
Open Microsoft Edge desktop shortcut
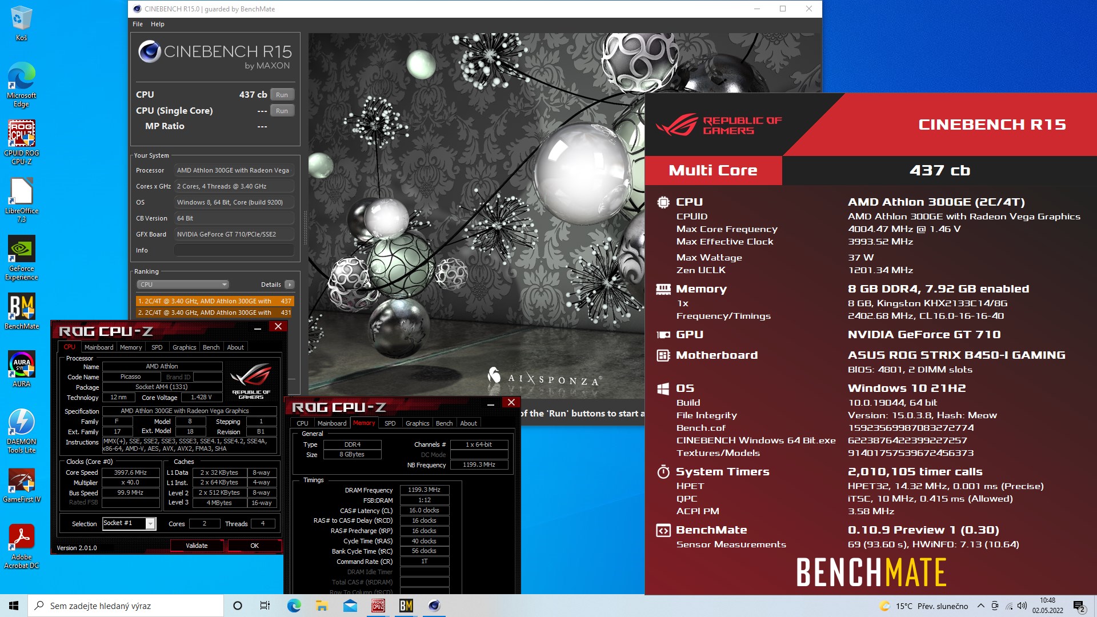point(21,85)
